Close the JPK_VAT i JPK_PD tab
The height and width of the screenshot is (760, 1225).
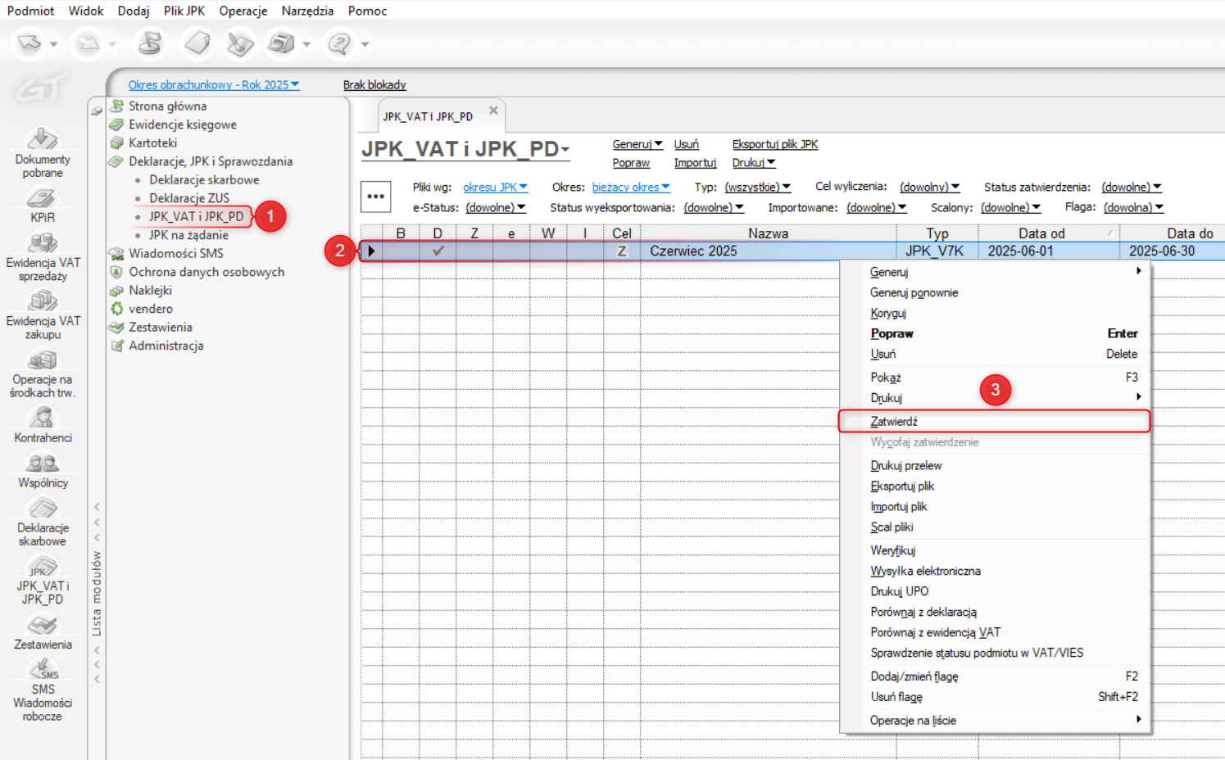coord(493,111)
